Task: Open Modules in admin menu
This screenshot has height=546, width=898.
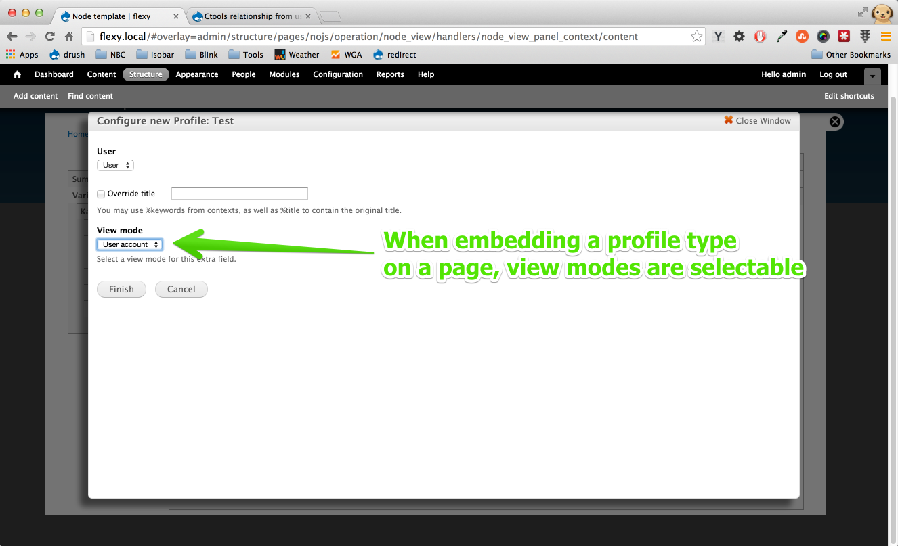Action: pyautogui.click(x=284, y=74)
